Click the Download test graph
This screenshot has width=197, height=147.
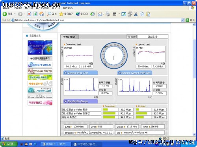click(x=78, y=54)
